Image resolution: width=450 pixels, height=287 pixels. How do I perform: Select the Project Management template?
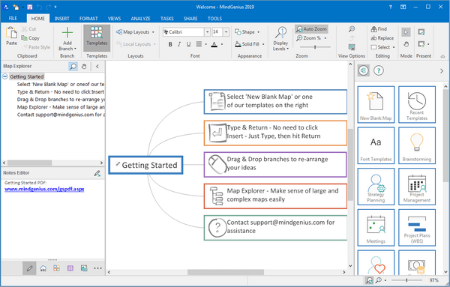417,187
